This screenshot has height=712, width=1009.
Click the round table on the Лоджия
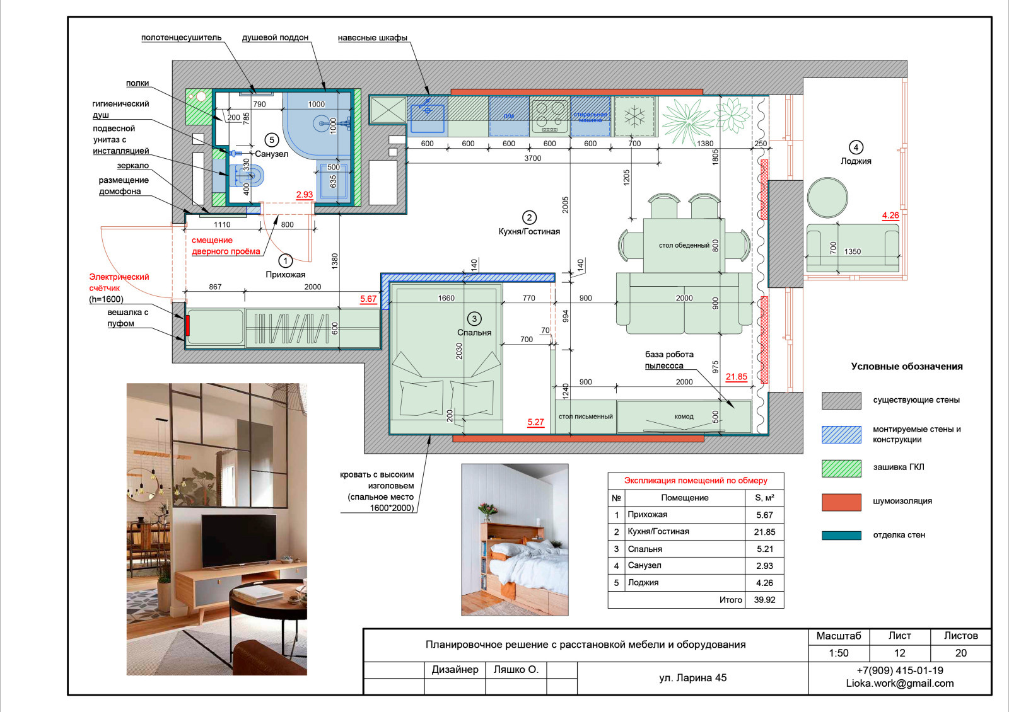point(827,197)
